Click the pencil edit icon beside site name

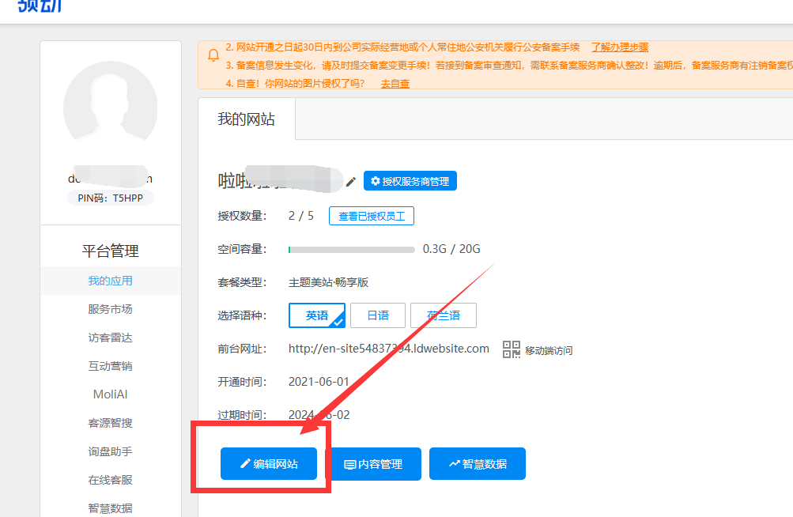[x=351, y=182]
